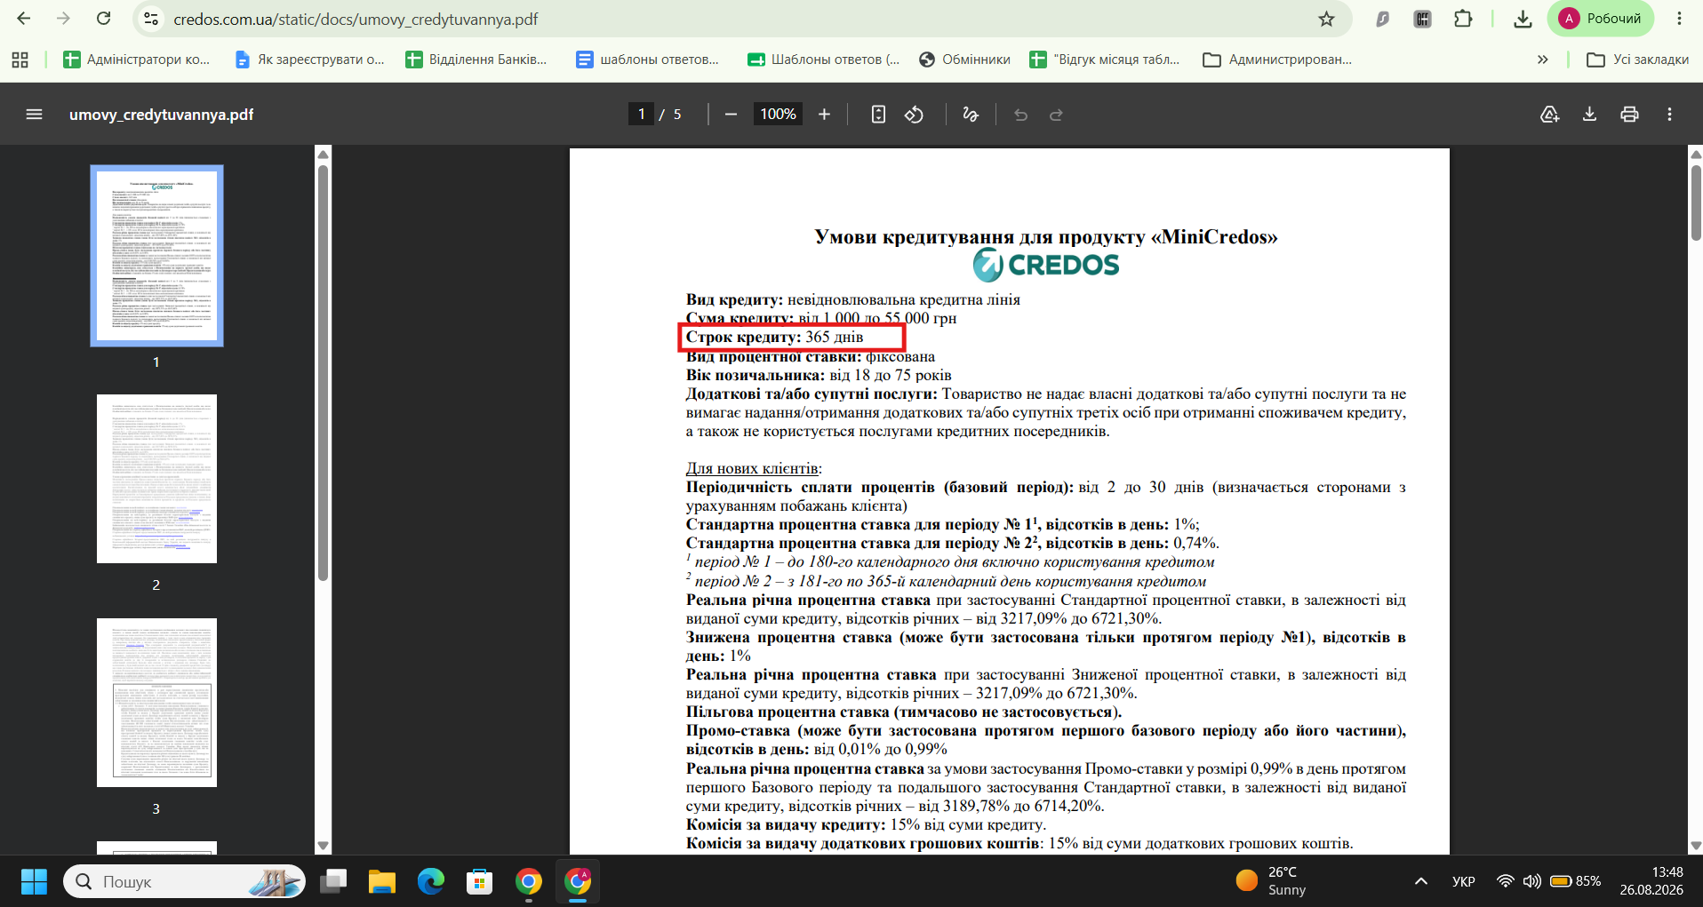Expand the bookmarks overflow chevron

pos(1542,60)
